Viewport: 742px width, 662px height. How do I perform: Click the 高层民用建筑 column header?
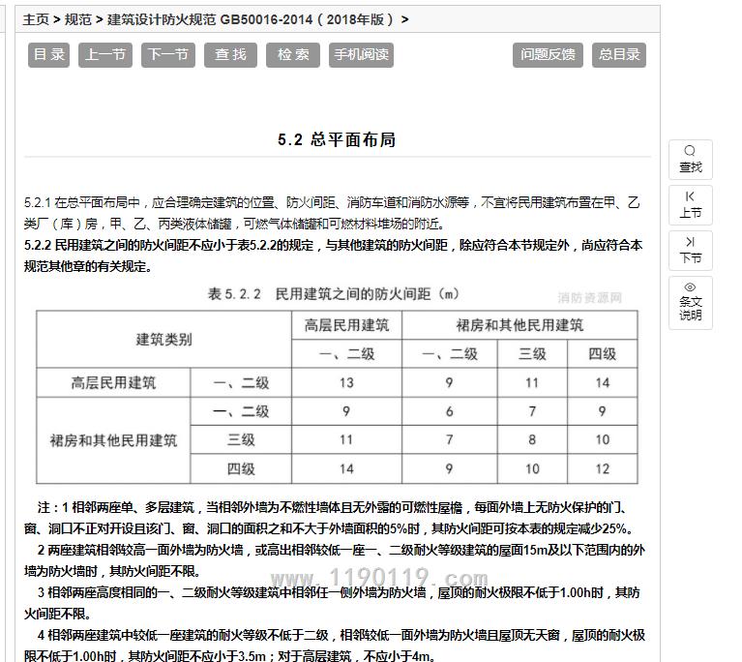(346, 325)
